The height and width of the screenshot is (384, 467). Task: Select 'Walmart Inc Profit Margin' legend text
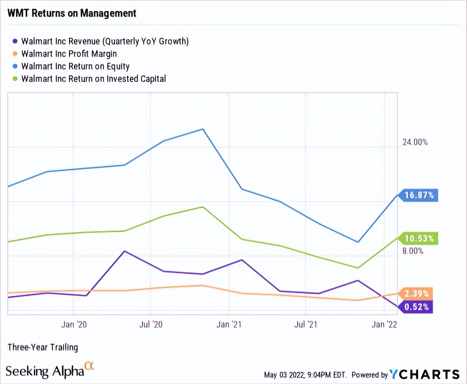69,54
